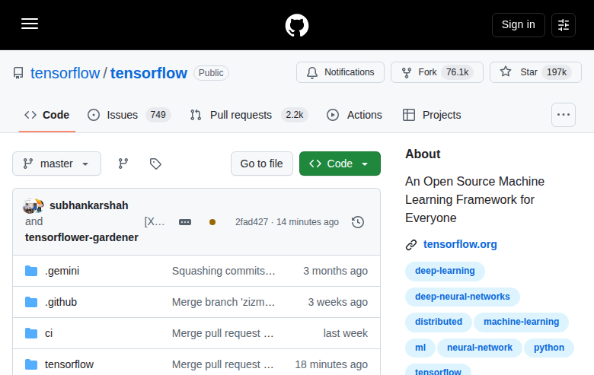
Task: Open the tensorflow repository name link
Action: pos(148,73)
